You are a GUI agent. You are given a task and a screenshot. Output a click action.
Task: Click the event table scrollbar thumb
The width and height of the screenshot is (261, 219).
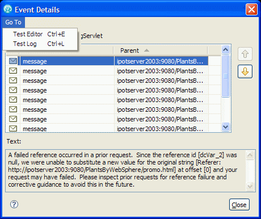(x=225, y=76)
